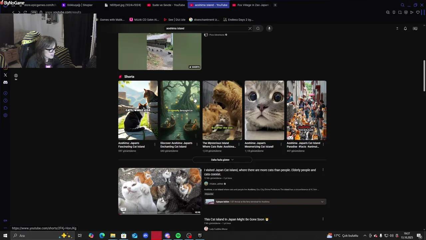Submit the YouTube search with magnifier button

tap(258, 28)
